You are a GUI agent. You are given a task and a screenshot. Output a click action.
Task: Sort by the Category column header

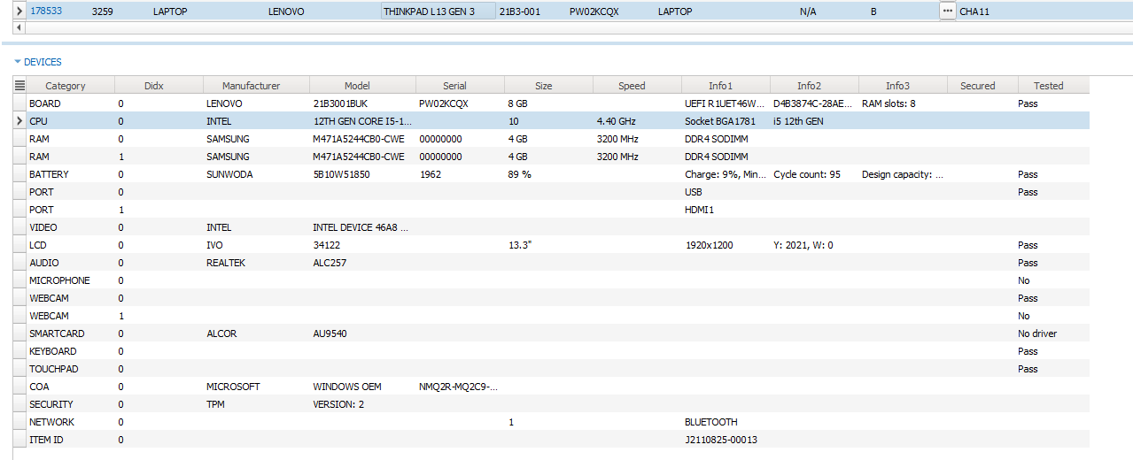[66, 86]
